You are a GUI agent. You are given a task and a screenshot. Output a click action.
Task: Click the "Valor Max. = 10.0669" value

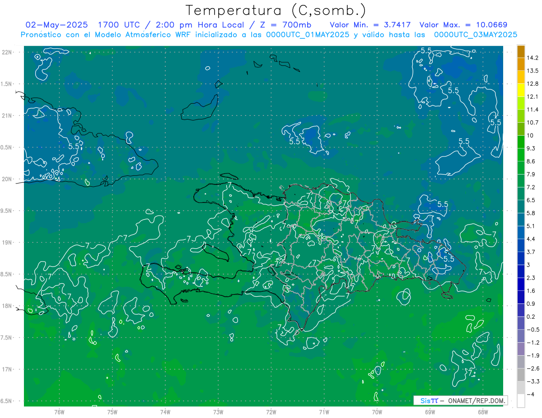pos(463,24)
